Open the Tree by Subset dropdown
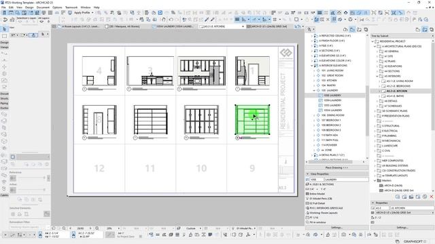435x244 pixels. (402, 36)
